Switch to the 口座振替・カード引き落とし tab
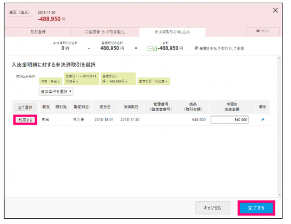Image resolution: width=291 pixels, height=224 pixels. coord(105,32)
